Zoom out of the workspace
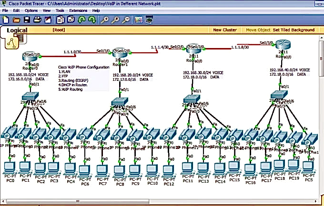Viewport: 324px width, 206px height. click(126, 20)
